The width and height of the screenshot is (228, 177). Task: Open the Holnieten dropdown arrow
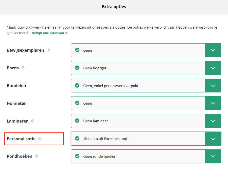213,103
